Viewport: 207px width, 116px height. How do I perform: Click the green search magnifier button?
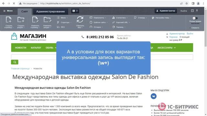point(15,62)
